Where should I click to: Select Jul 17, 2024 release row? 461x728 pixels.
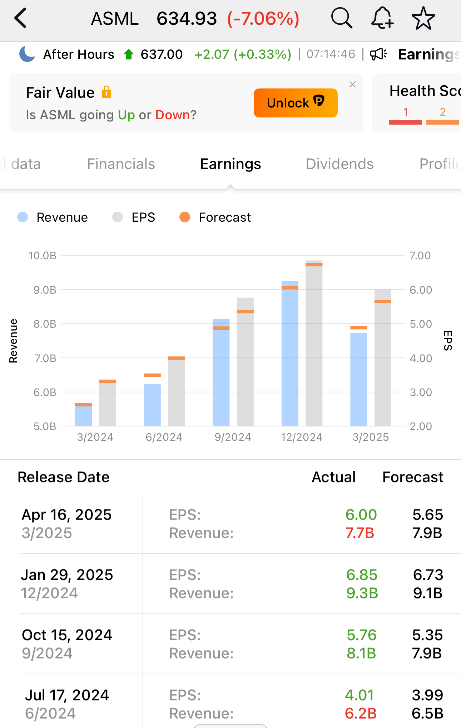point(230,701)
